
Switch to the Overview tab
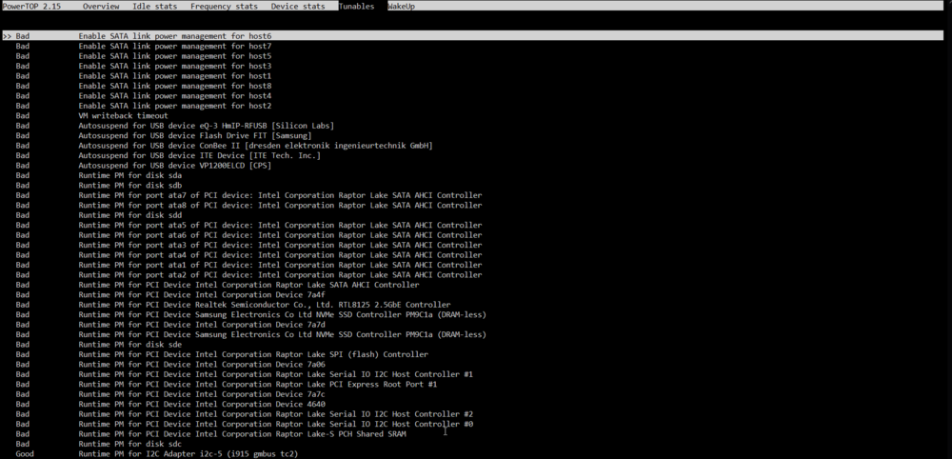pos(101,6)
